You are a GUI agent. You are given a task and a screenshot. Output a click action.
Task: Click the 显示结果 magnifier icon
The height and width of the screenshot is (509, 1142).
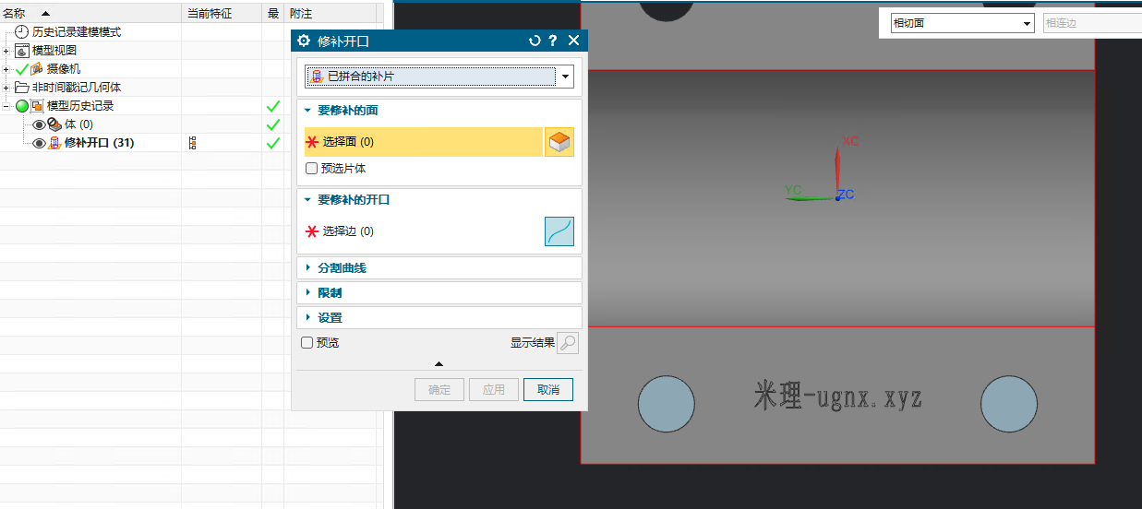pyautogui.click(x=569, y=343)
